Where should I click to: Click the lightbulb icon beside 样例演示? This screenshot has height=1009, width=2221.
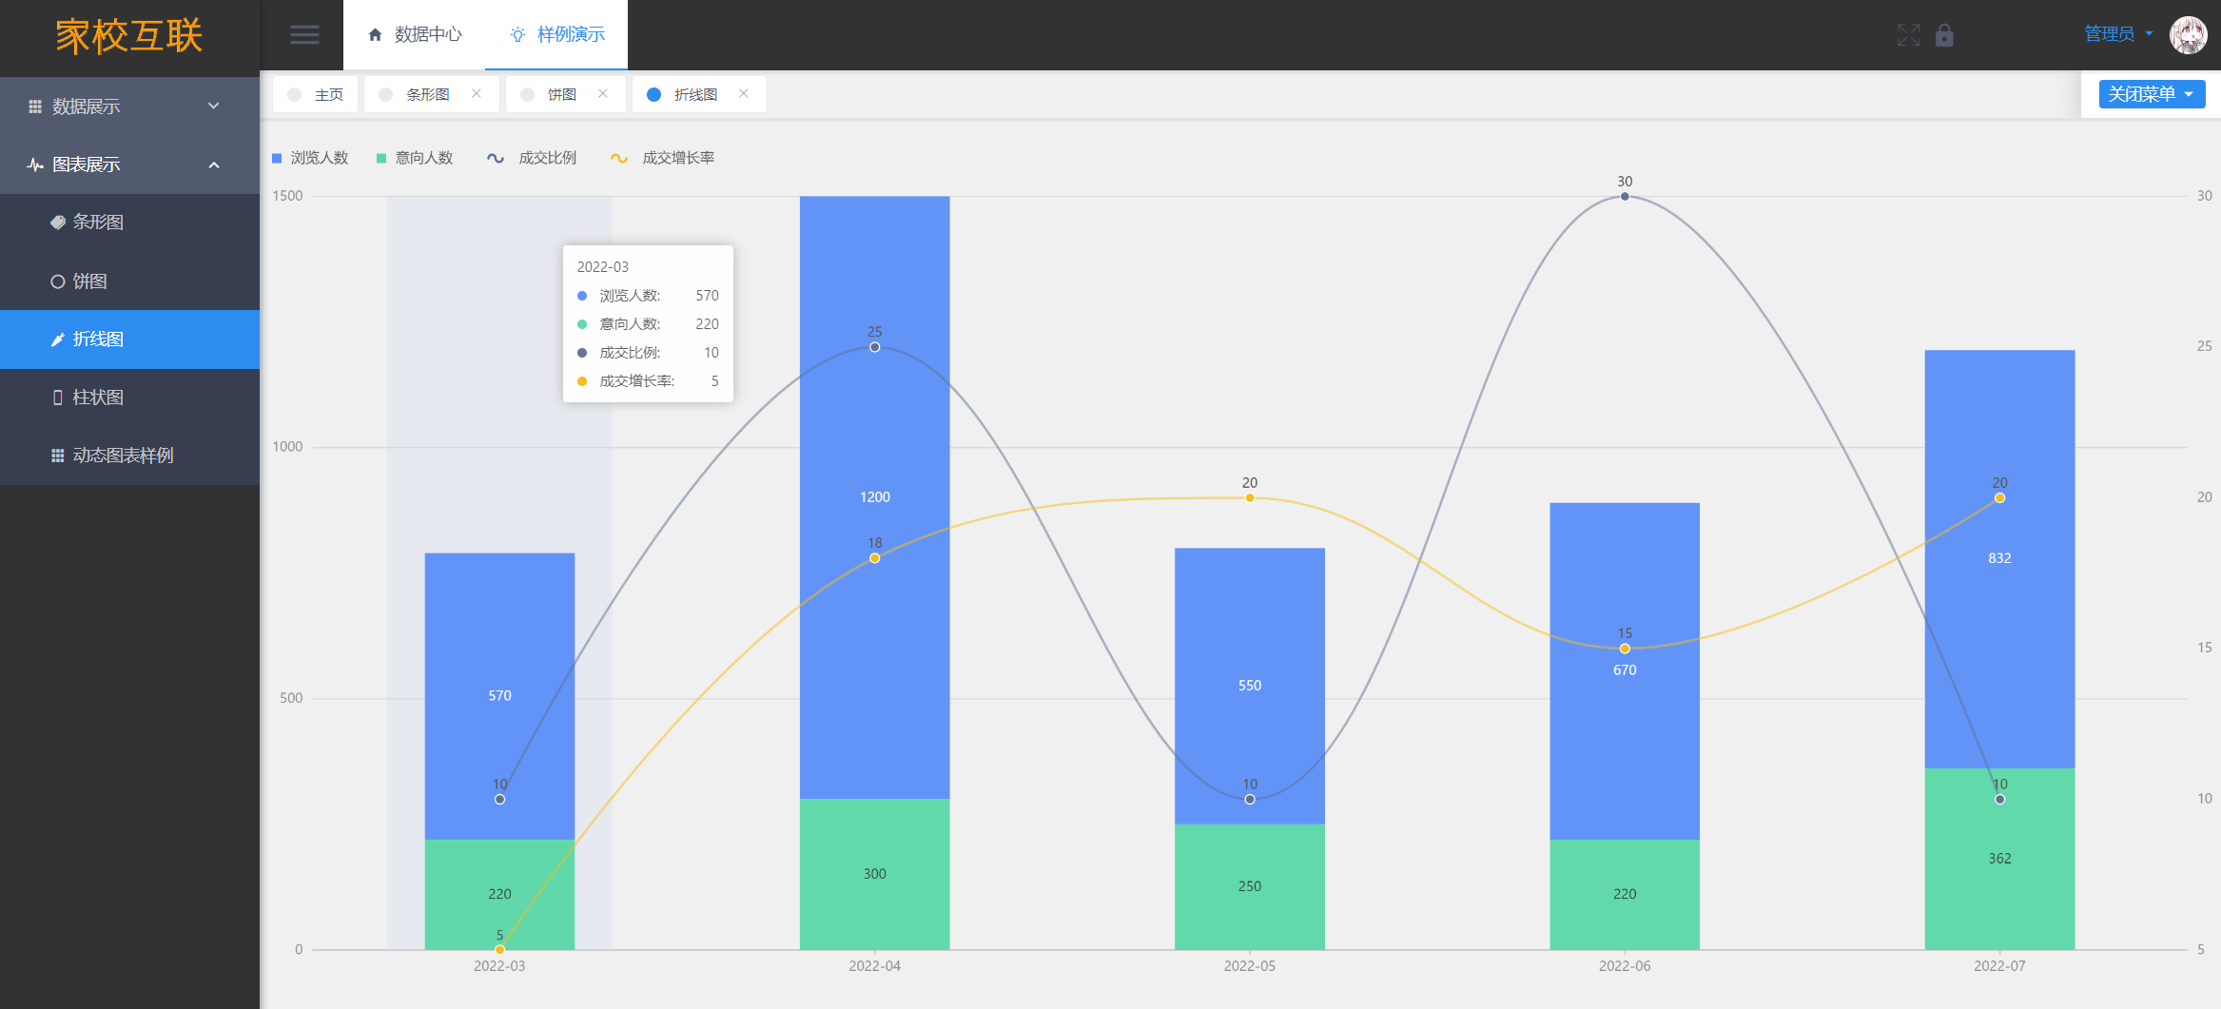[517, 35]
